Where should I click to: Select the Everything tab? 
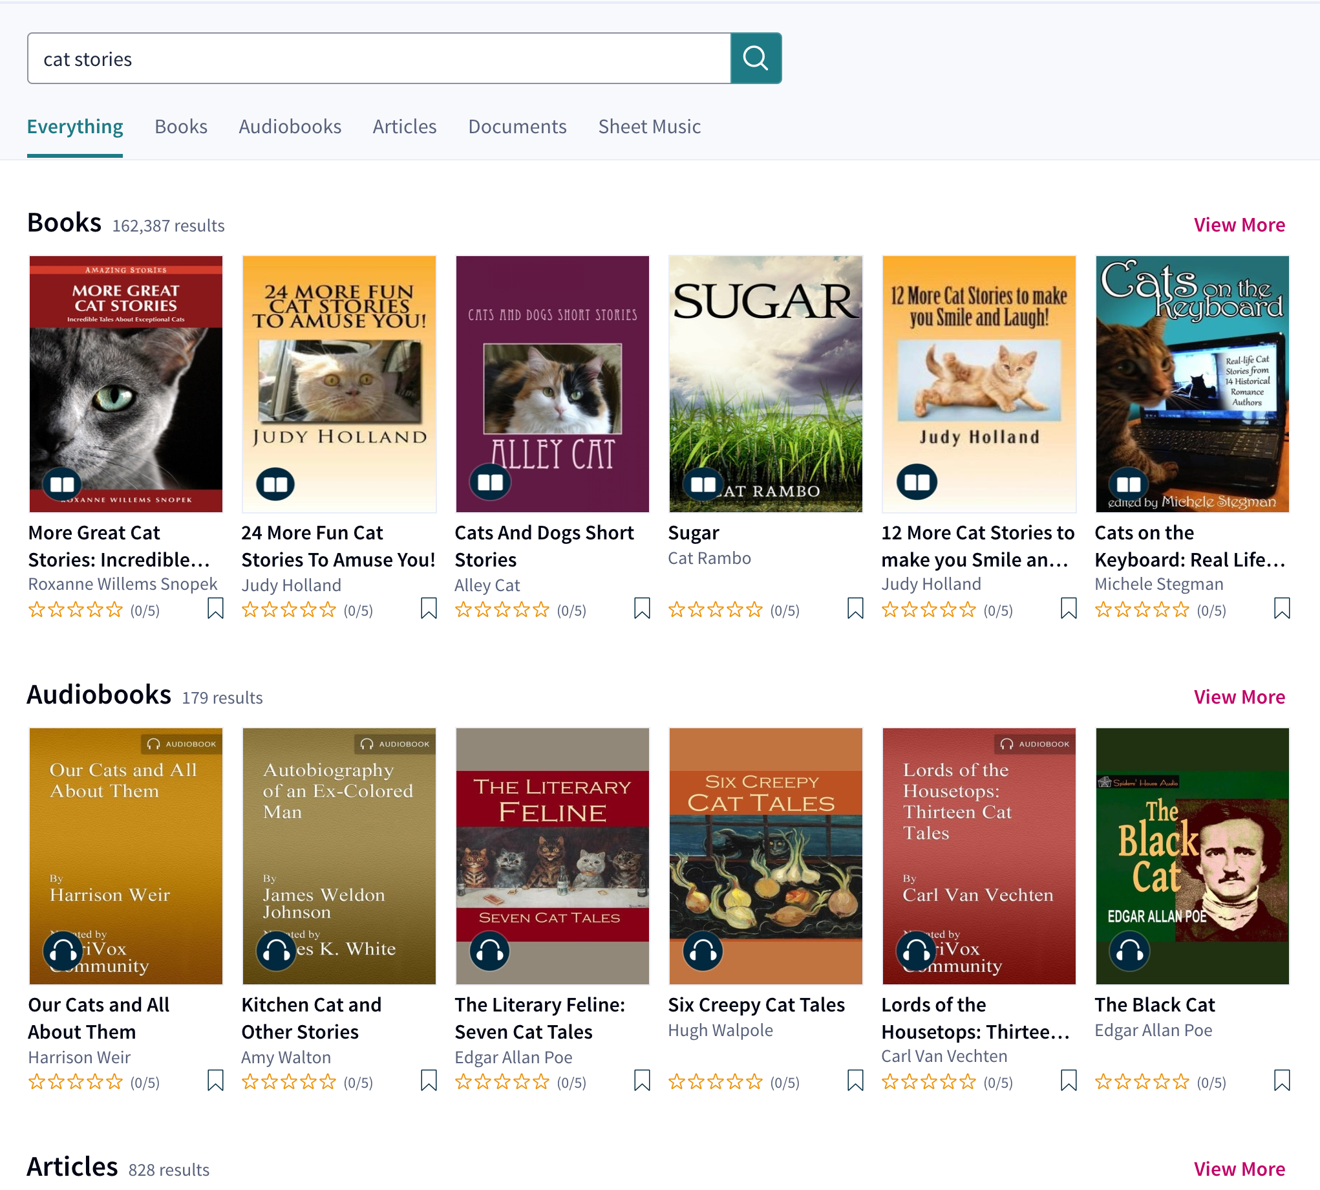point(74,126)
